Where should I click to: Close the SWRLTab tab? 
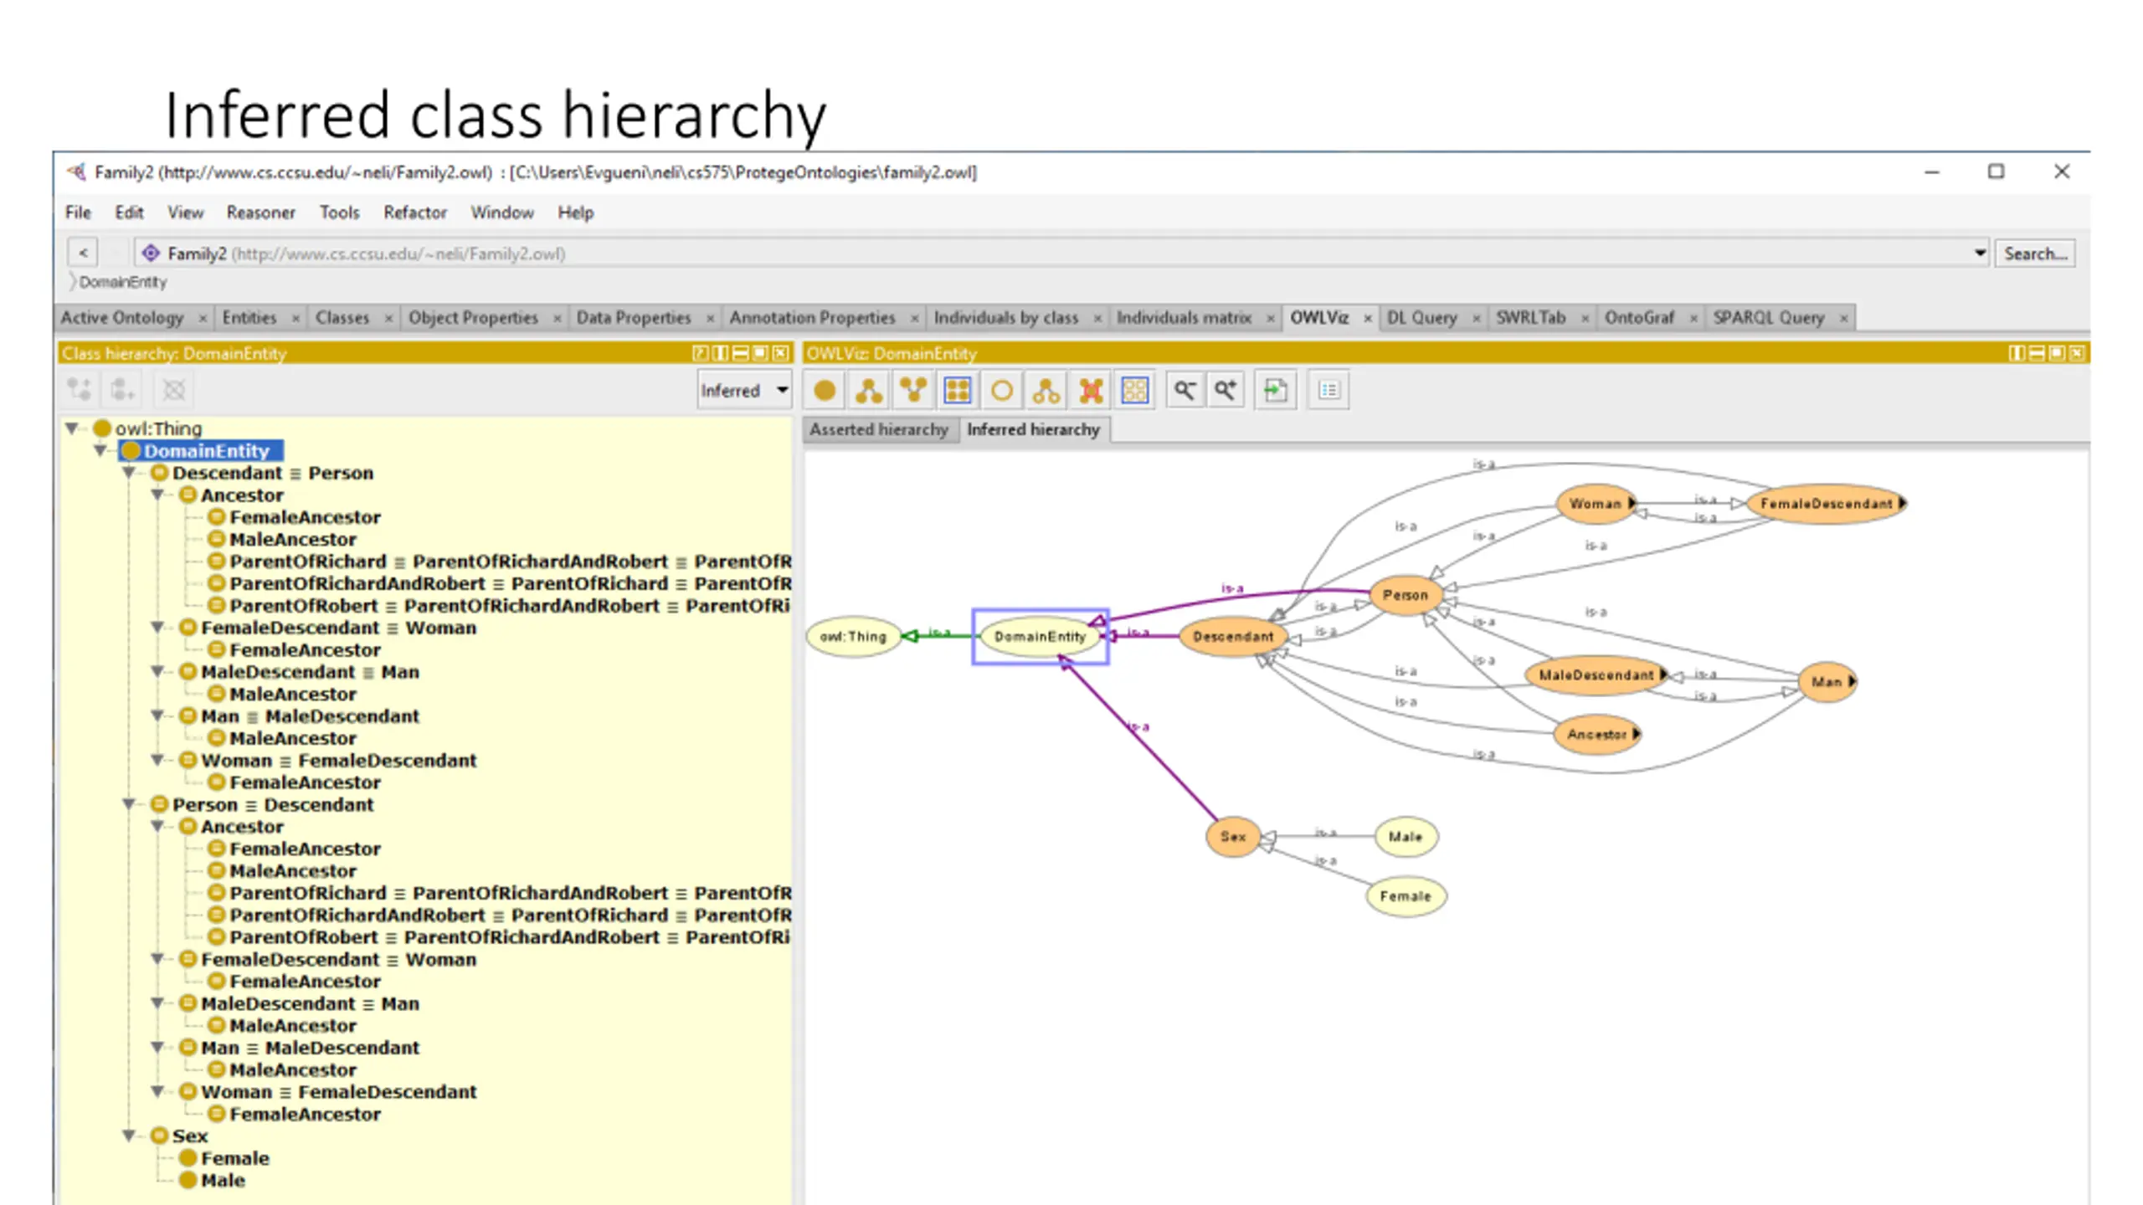coord(1585,319)
